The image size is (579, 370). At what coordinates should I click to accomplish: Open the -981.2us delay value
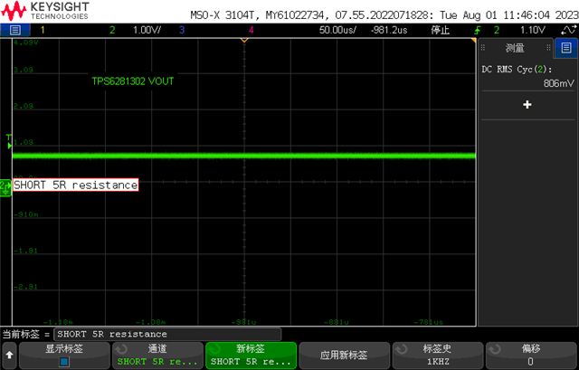tap(389, 30)
